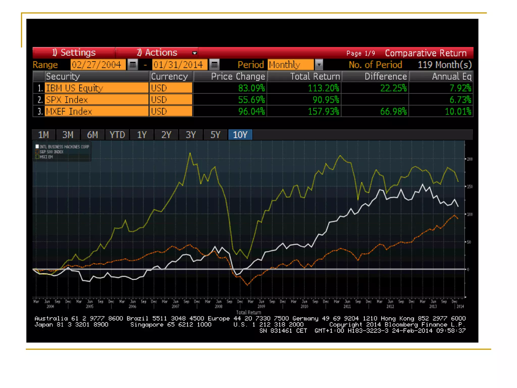517x388 pixels.
Task: Select the IBM US Equity security field
Action: point(96,88)
